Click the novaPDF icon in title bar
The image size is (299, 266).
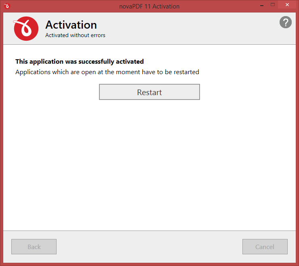7,6
